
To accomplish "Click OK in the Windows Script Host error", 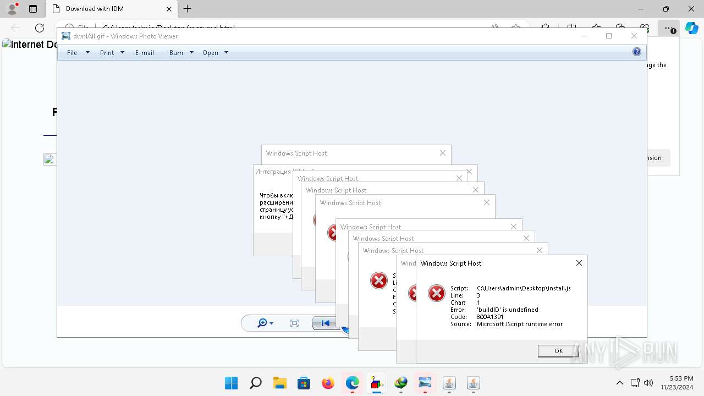I will (558, 351).
